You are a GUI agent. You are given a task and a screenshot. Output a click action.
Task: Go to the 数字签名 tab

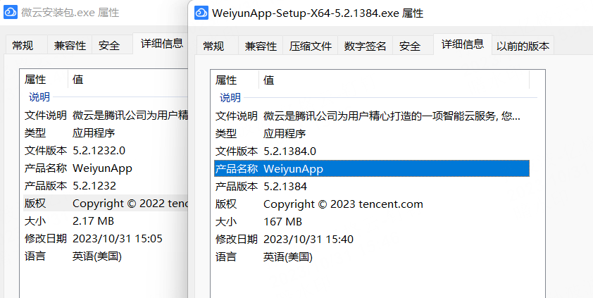tap(365, 46)
